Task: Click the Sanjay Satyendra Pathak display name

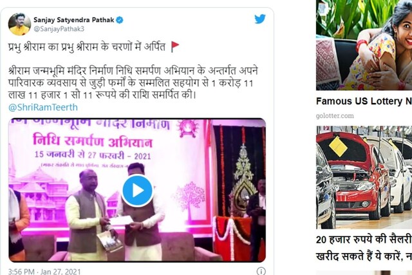Action: (74, 20)
